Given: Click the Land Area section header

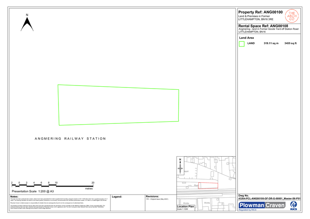Looking at the screenshot, I should click(247, 38).
